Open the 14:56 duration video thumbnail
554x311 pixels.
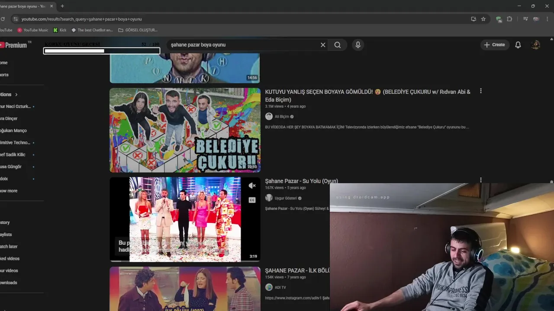coord(185,68)
